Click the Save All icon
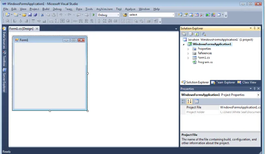 pos(35,15)
